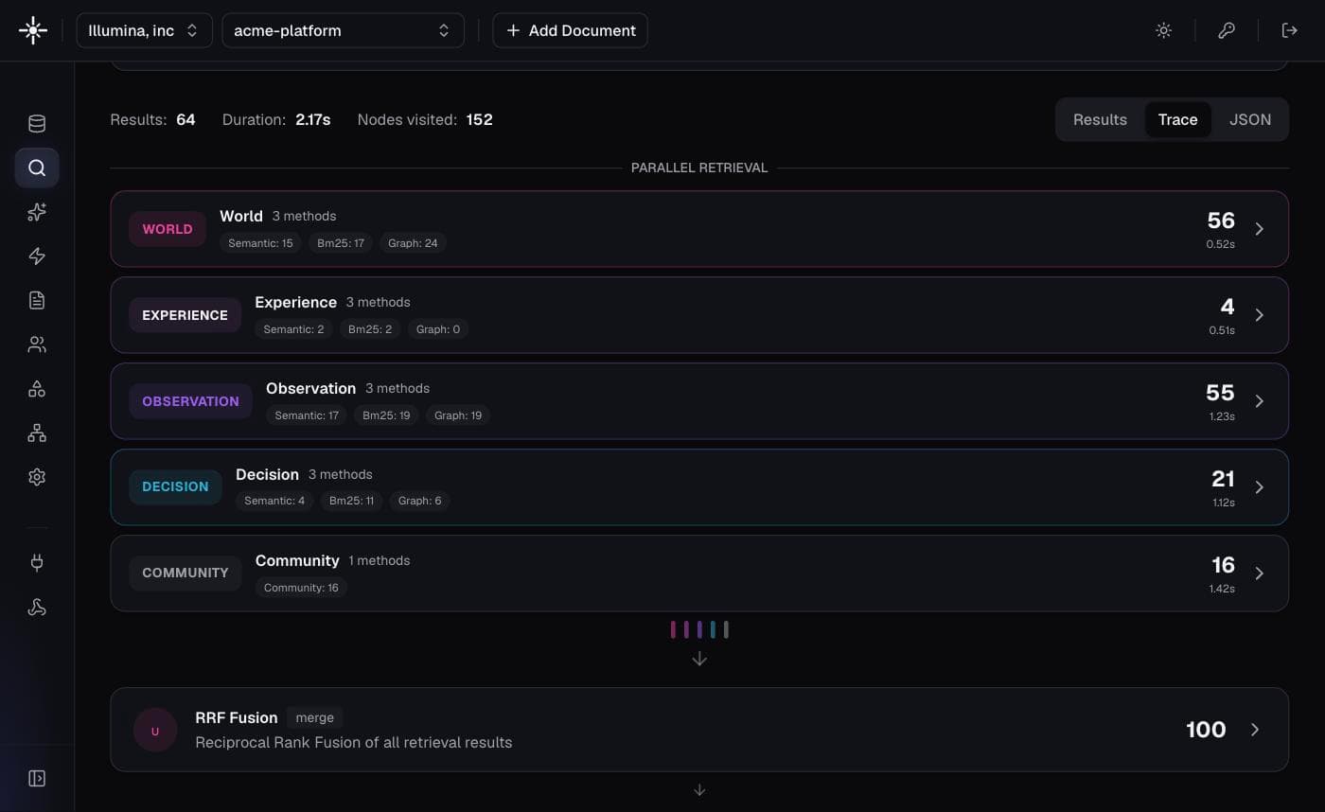The image size is (1325, 812).
Task: Click Decision's Graph: 6 chip
Action: [x=420, y=501]
